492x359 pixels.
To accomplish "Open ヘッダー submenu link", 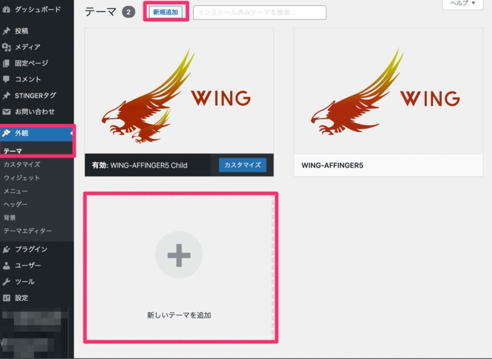I will [15, 204].
